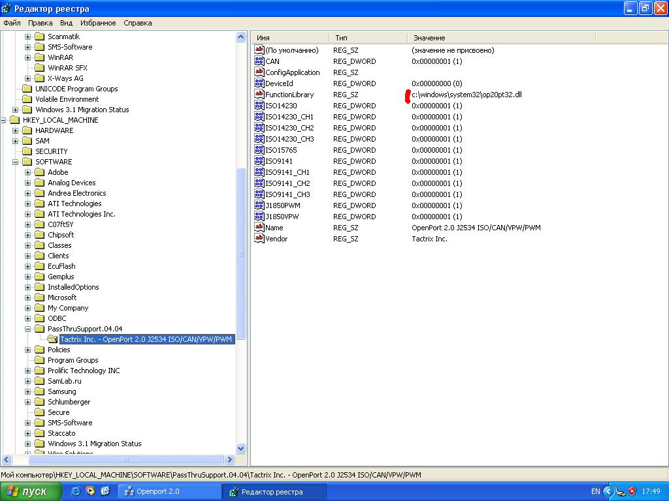669x501 pixels.
Task: Click the J1850VPW value icon
Action: tap(259, 216)
